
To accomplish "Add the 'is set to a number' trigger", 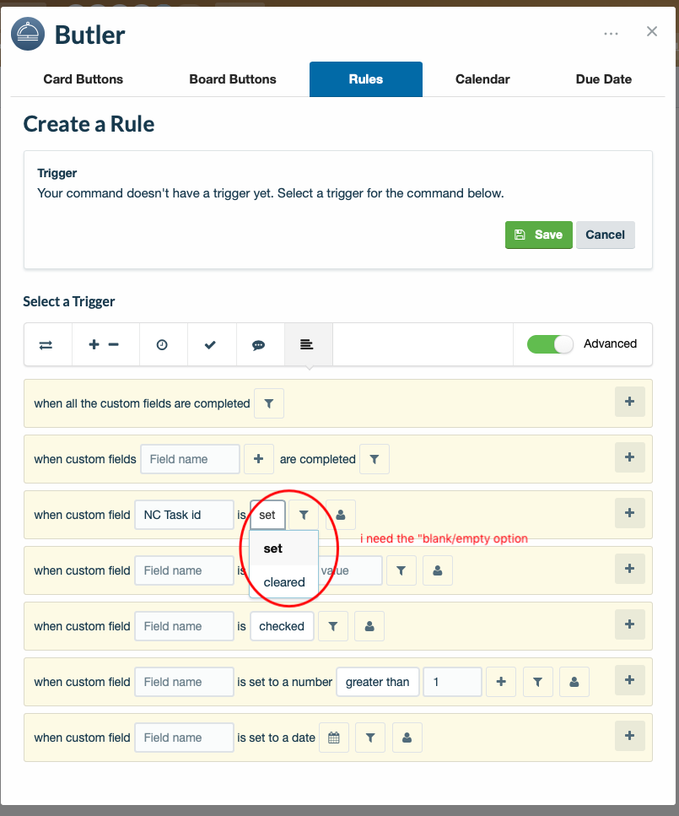I will pyautogui.click(x=629, y=679).
